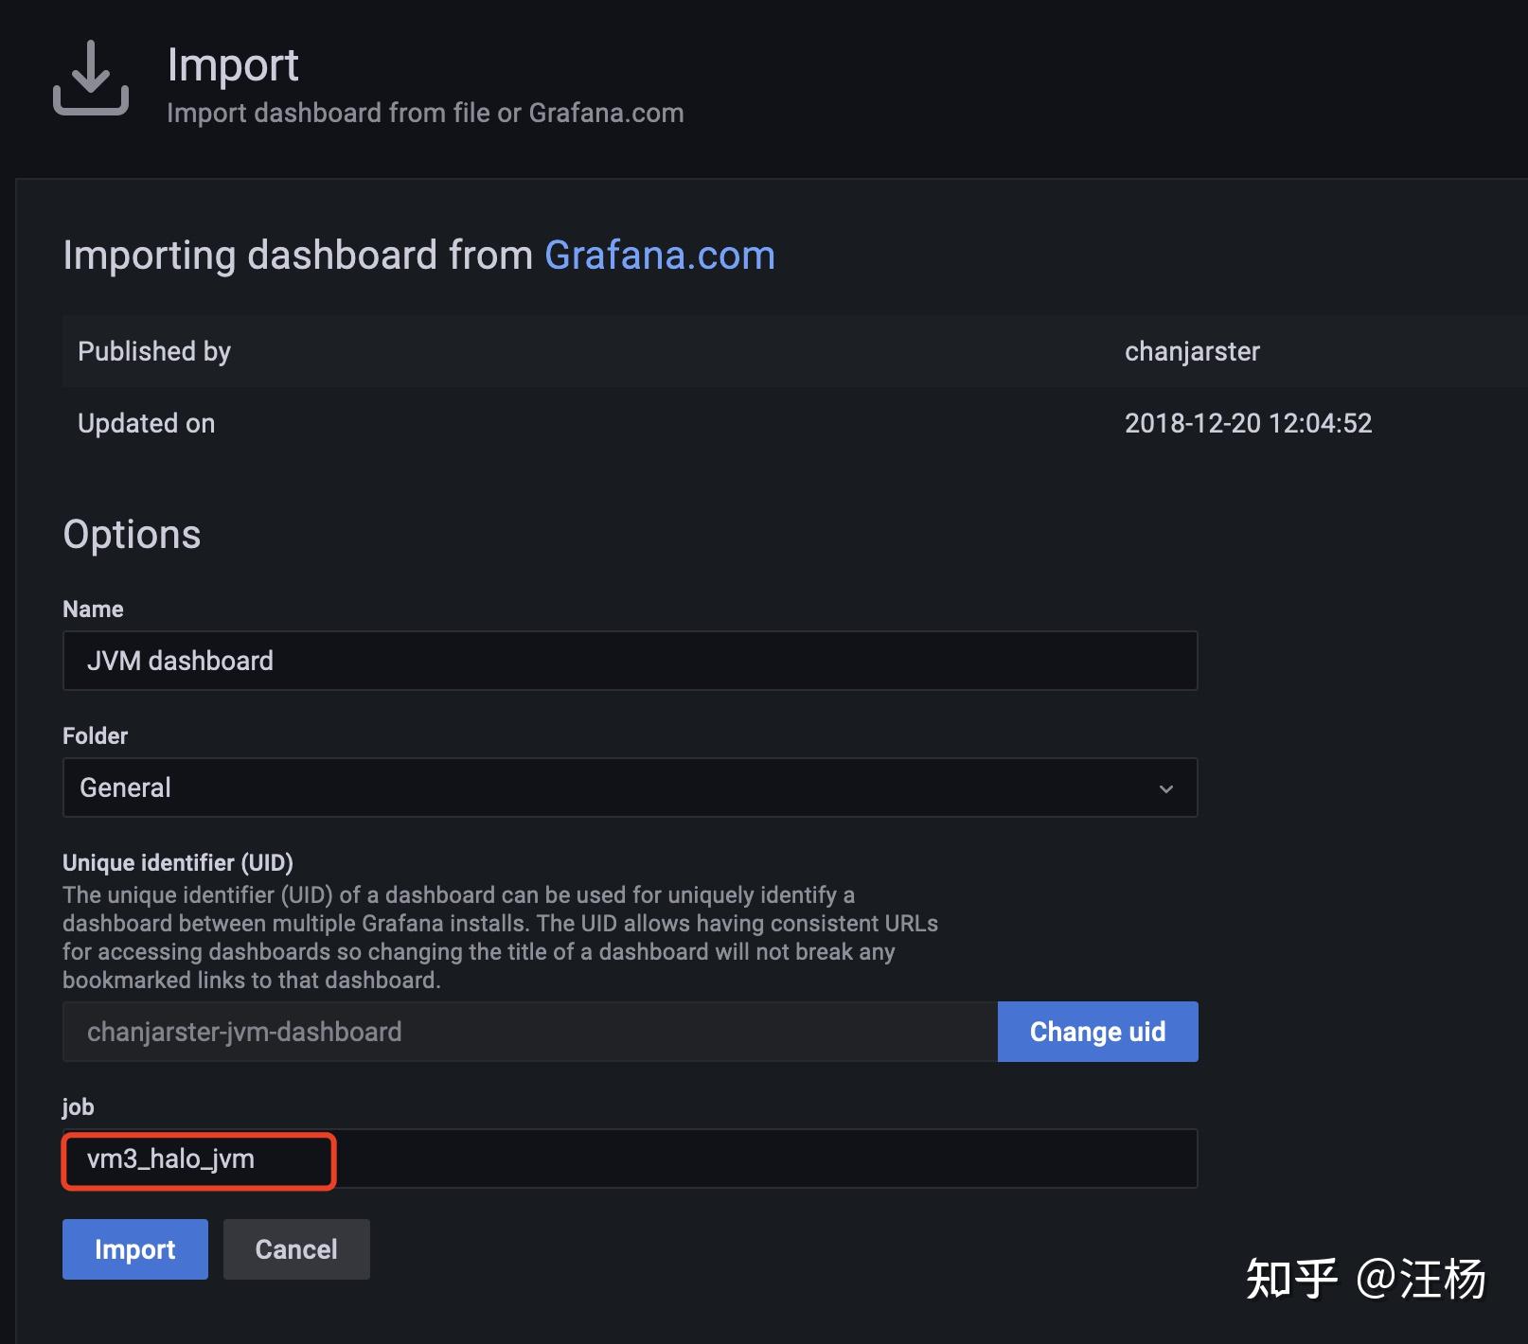Select the updated date '2018-12-20 12:04:52'
This screenshot has width=1528, height=1344.
click(x=1248, y=423)
